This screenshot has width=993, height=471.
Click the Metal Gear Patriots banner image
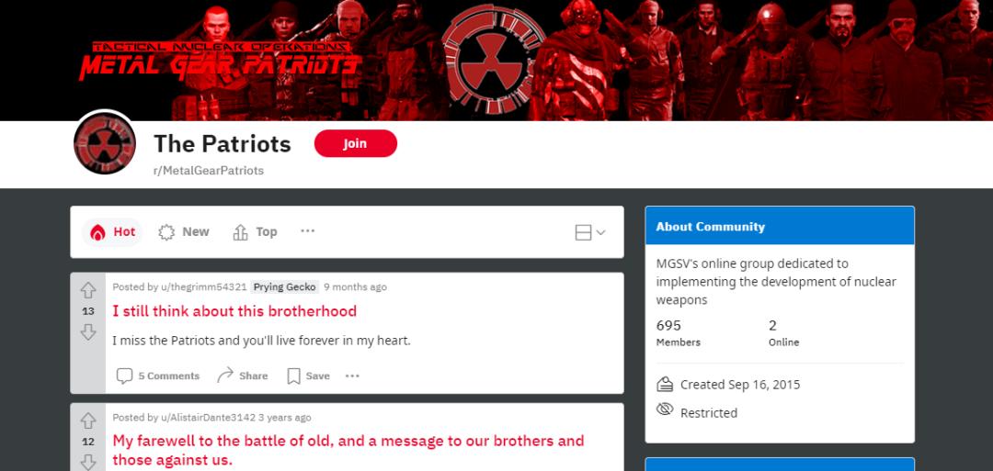click(496, 60)
